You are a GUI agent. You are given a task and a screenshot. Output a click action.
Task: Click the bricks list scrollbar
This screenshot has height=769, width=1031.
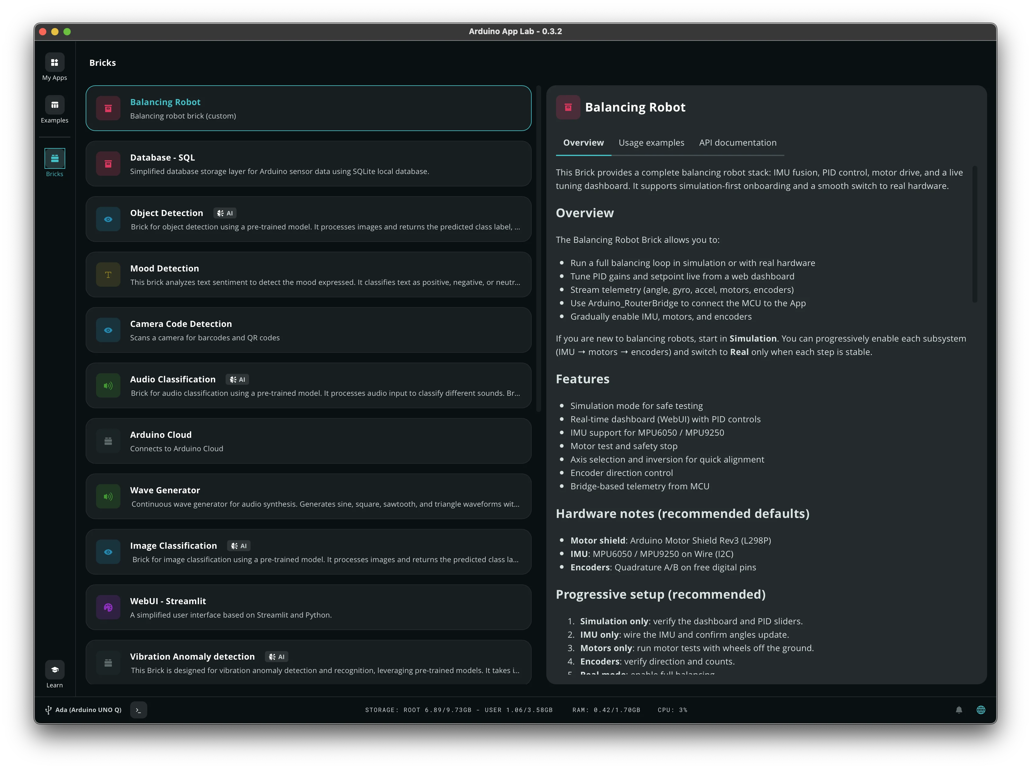tap(538, 248)
